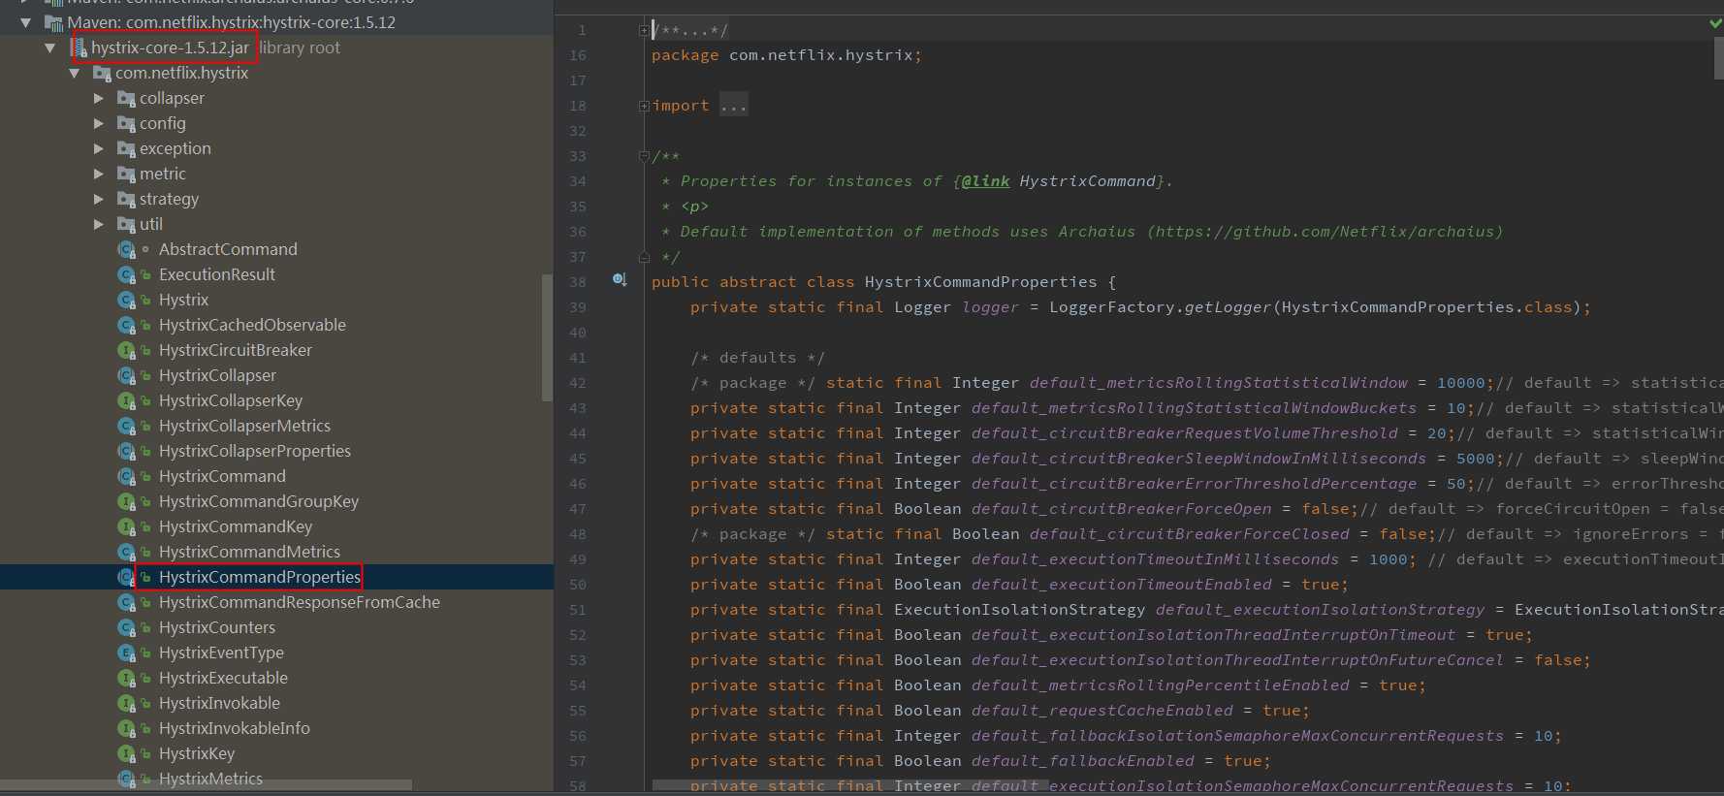This screenshot has height=796, width=1724.
Task: Click the ExecutionResult class icon
Action: click(126, 274)
